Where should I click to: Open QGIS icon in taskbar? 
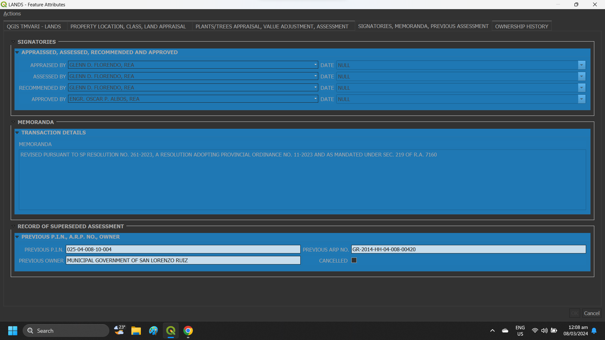(170, 331)
